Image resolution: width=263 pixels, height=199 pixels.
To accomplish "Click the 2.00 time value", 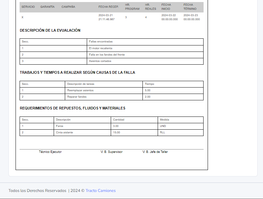I will [x=148, y=97].
